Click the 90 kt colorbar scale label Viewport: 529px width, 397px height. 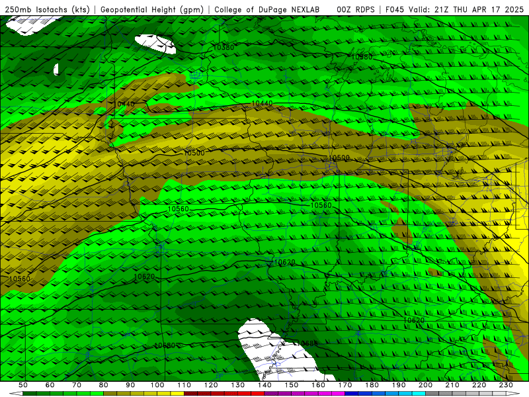pyautogui.click(x=130, y=385)
